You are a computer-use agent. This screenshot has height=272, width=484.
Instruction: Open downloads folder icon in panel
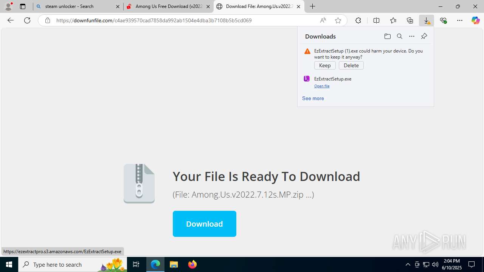pyautogui.click(x=387, y=36)
